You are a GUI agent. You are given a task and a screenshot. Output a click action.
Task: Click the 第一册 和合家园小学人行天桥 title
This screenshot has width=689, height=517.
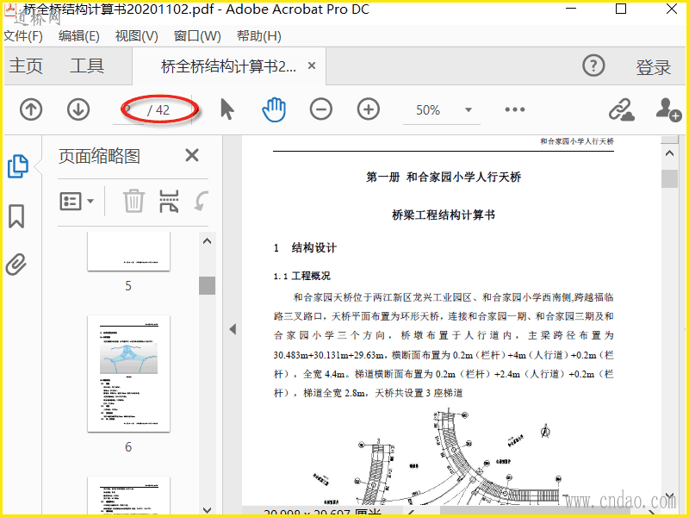(444, 178)
